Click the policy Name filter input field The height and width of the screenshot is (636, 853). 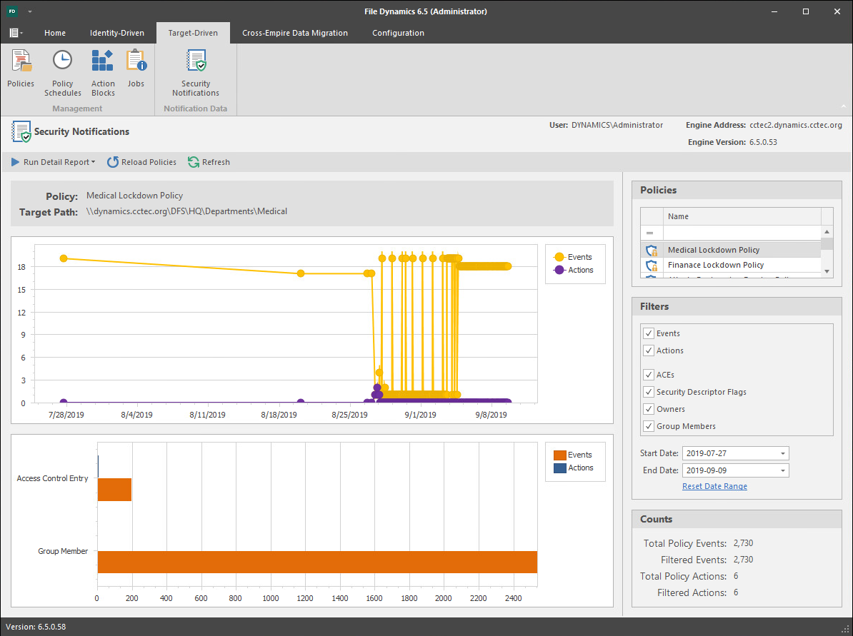pos(741,233)
